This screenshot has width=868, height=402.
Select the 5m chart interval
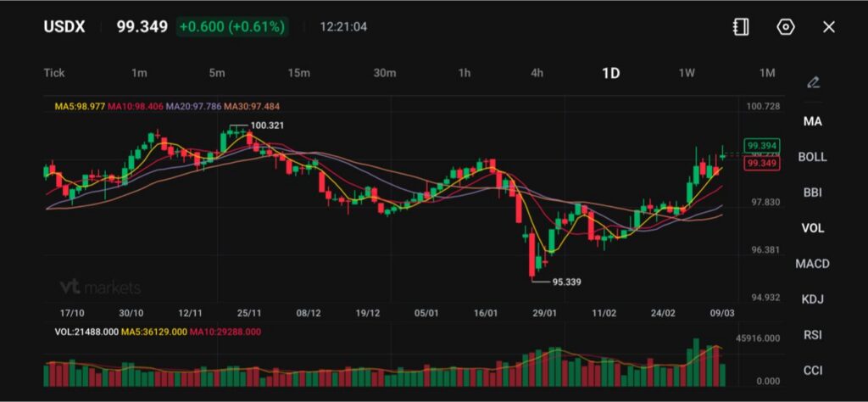(217, 73)
